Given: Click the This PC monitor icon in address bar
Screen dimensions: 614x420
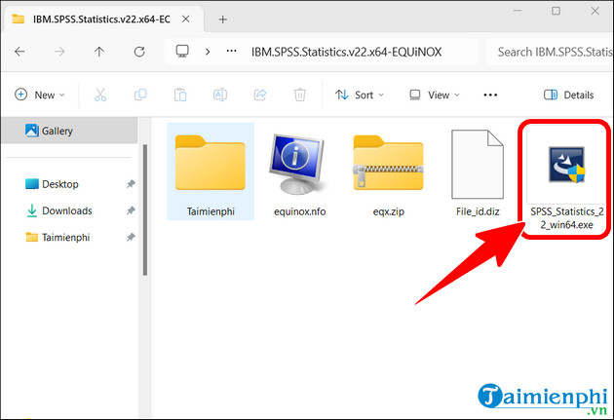Looking at the screenshot, I should (x=182, y=52).
